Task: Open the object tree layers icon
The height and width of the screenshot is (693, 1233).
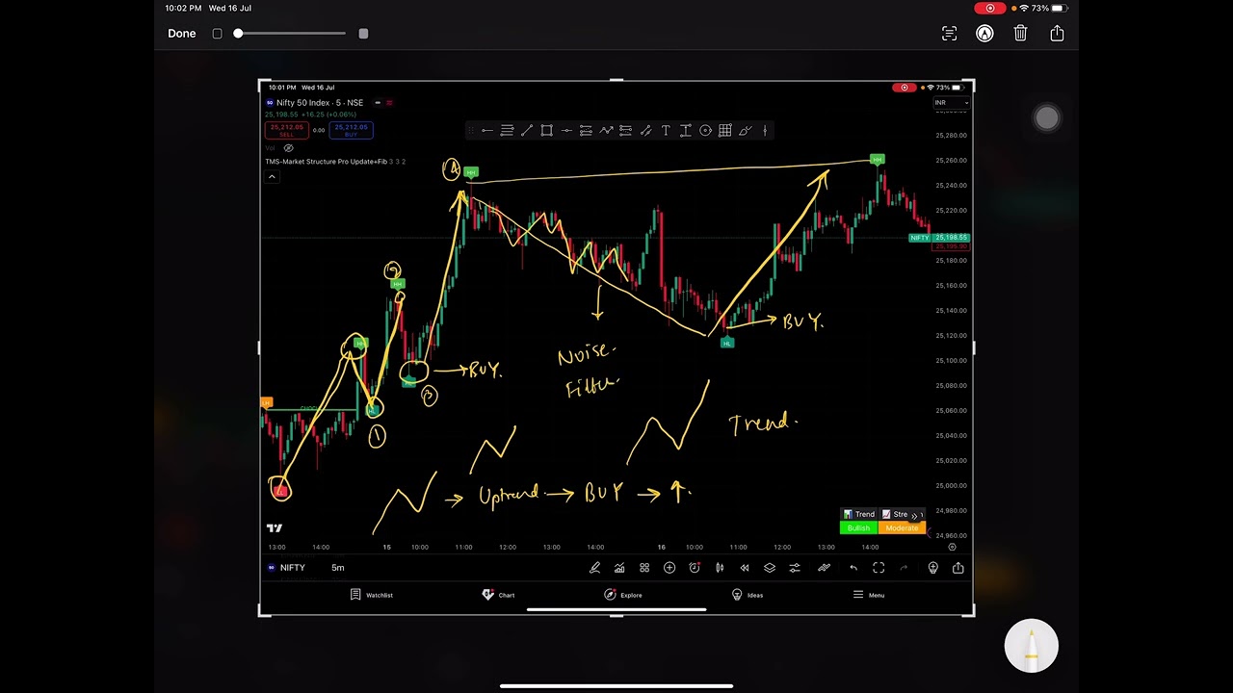Action: [770, 568]
